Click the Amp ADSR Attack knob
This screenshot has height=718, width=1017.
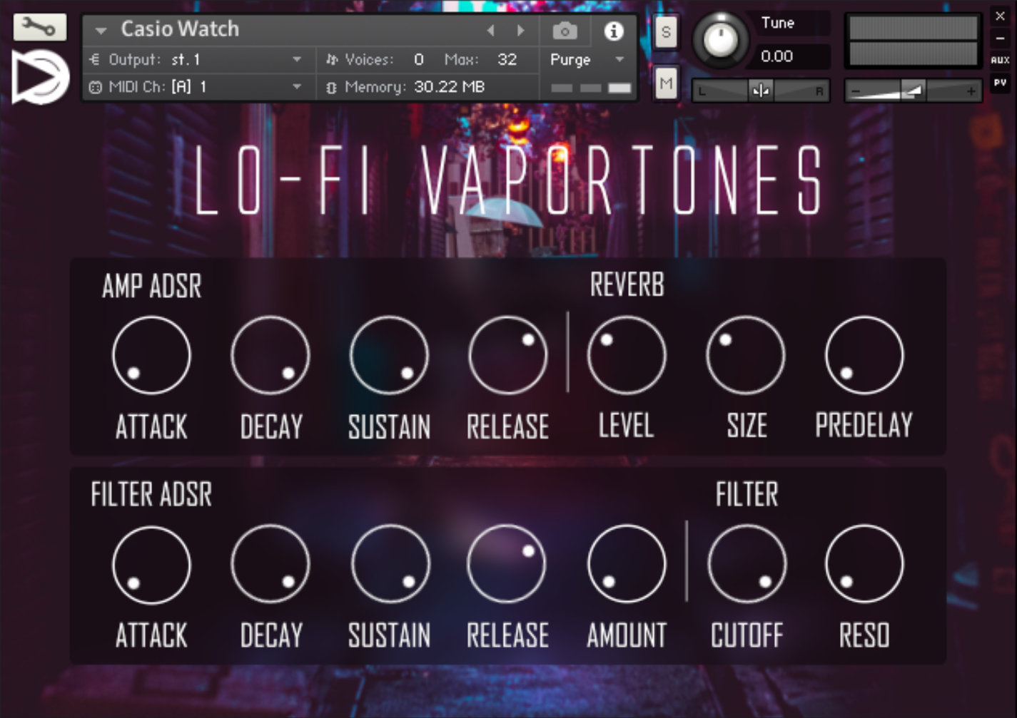[x=151, y=355]
